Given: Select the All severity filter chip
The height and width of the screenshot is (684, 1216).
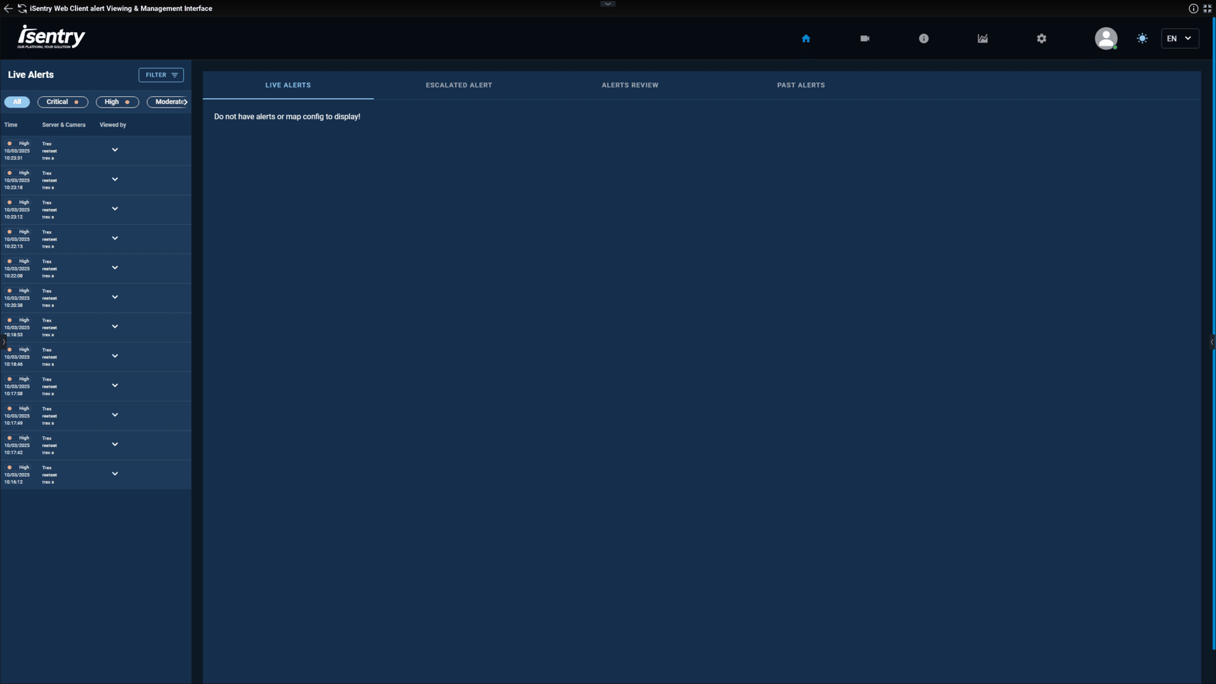Looking at the screenshot, I should pyautogui.click(x=17, y=102).
